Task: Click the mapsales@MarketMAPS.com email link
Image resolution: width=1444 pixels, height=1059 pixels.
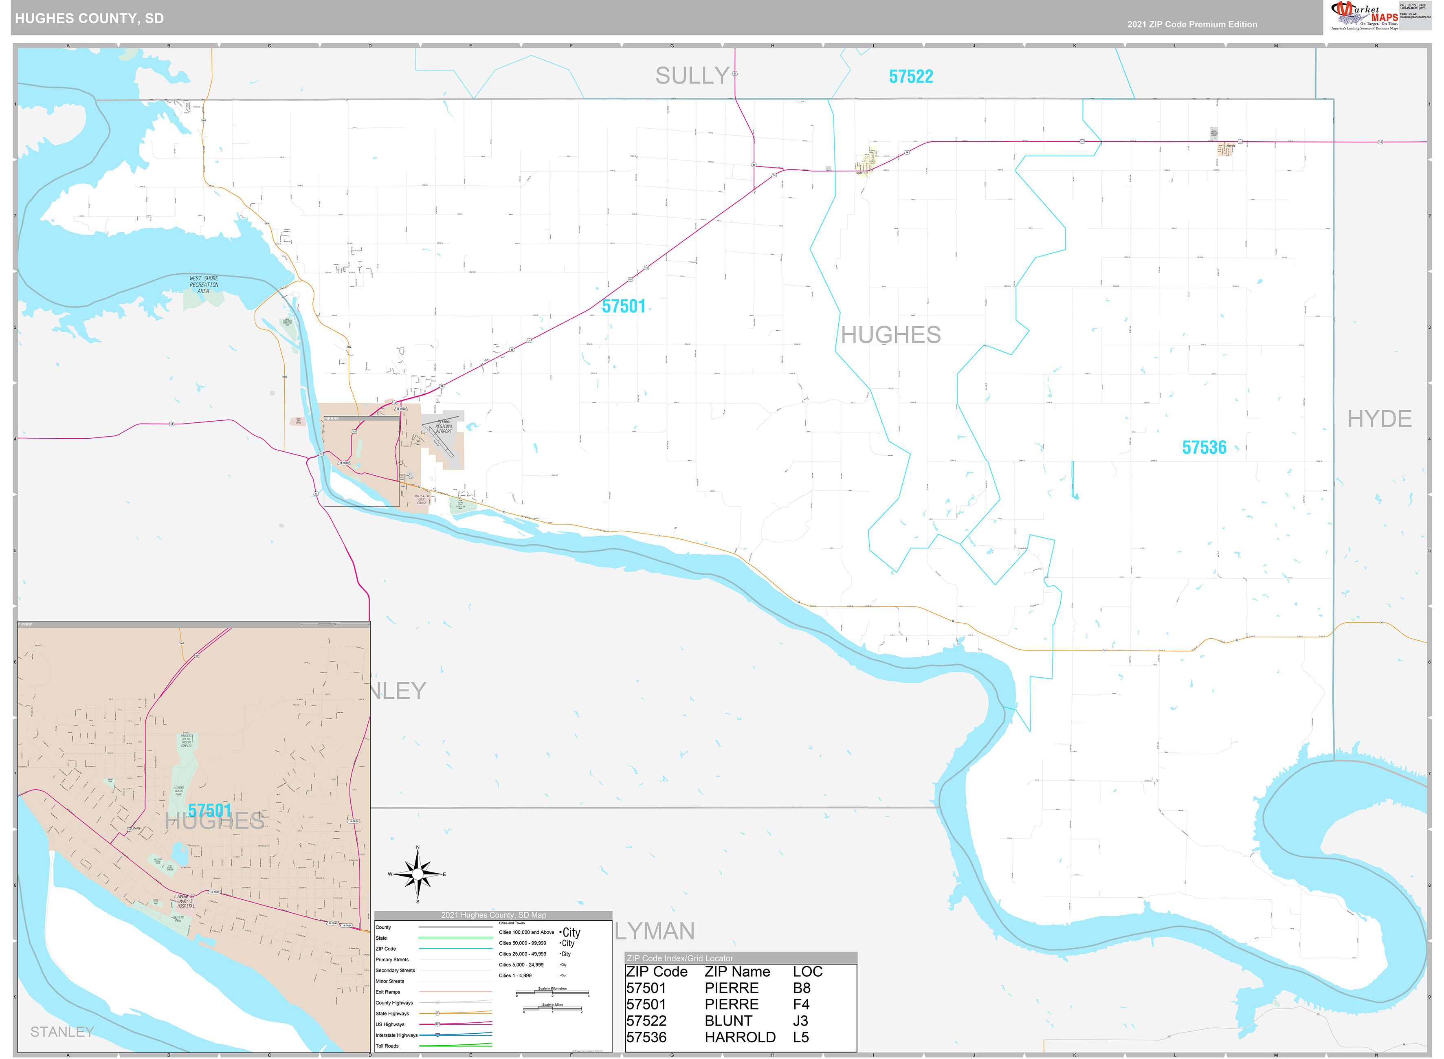Action: click(x=1415, y=17)
